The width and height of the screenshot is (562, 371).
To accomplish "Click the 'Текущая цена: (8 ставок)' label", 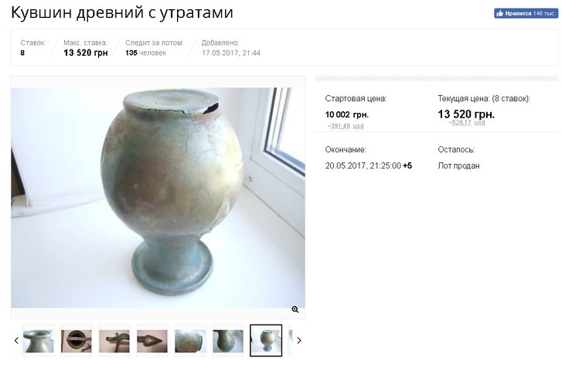I will point(483,99).
